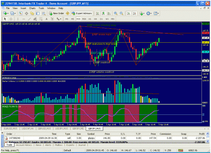Toggle chart shift from right border
Image resolution: width=211 pixels, height=153 pixels.
pyautogui.click(x=134, y=13)
